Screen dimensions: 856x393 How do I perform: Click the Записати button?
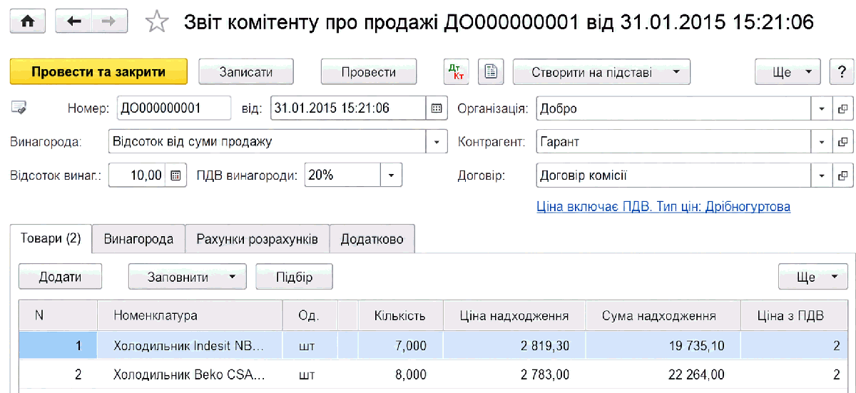point(246,72)
